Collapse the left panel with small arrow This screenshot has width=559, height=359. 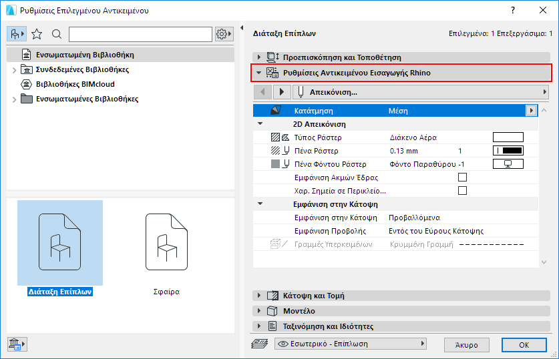[x=242, y=27]
